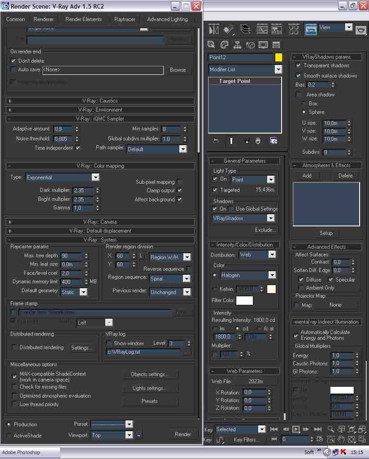Click the white Filter Color swatch
Screen dimensions: 369x459
[244, 300]
